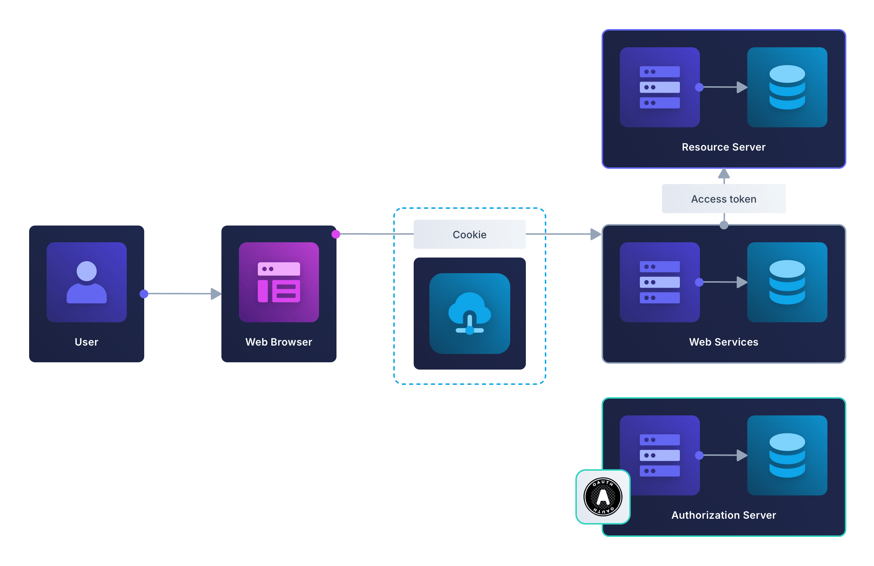874x566 pixels.
Task: Click the Resource Server rack icon
Action: pyautogui.click(x=660, y=87)
